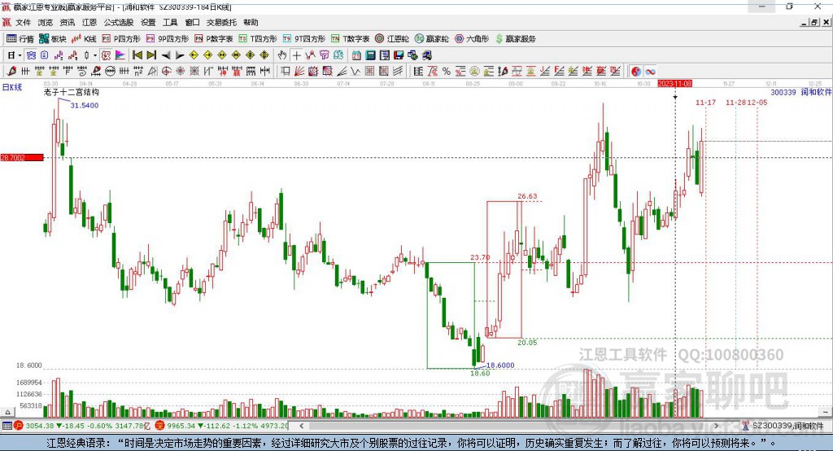The width and height of the screenshot is (833, 451).
Task: Open T数字表 tool
Action: click(350, 39)
